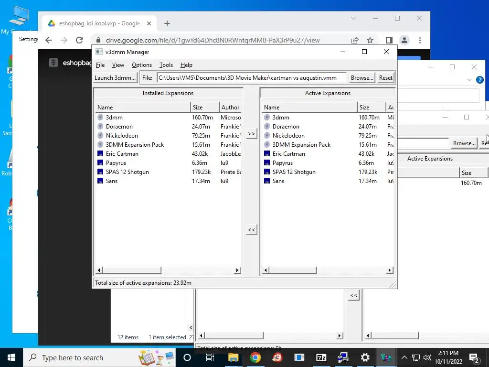489x367 pixels.
Task: Switch to the eshopbag_lol_kool.vxp Chrome tab
Action: click(x=99, y=23)
